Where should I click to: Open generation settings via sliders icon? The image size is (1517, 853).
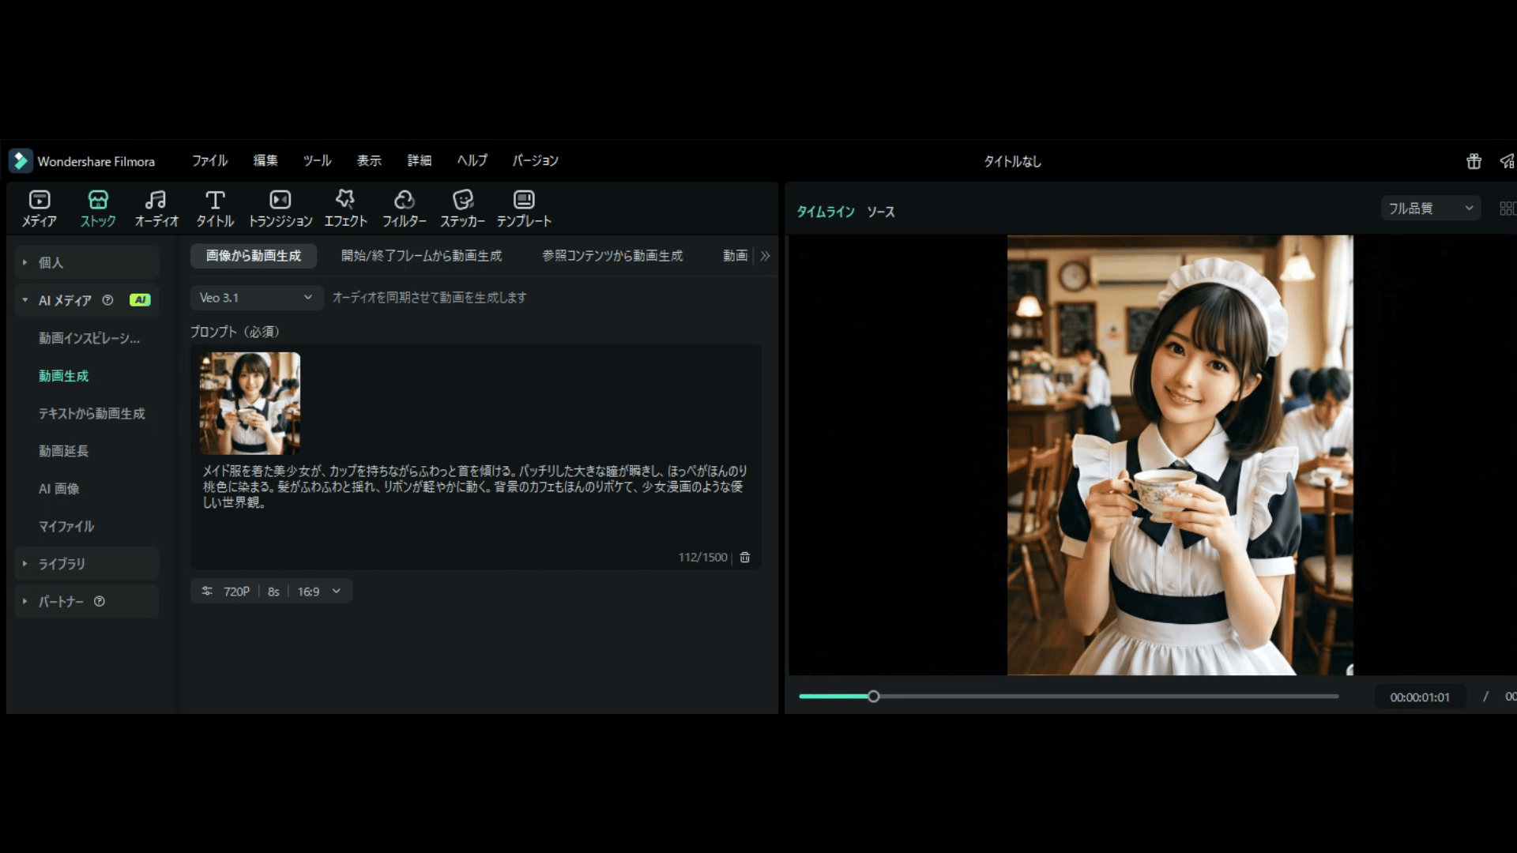tap(206, 590)
